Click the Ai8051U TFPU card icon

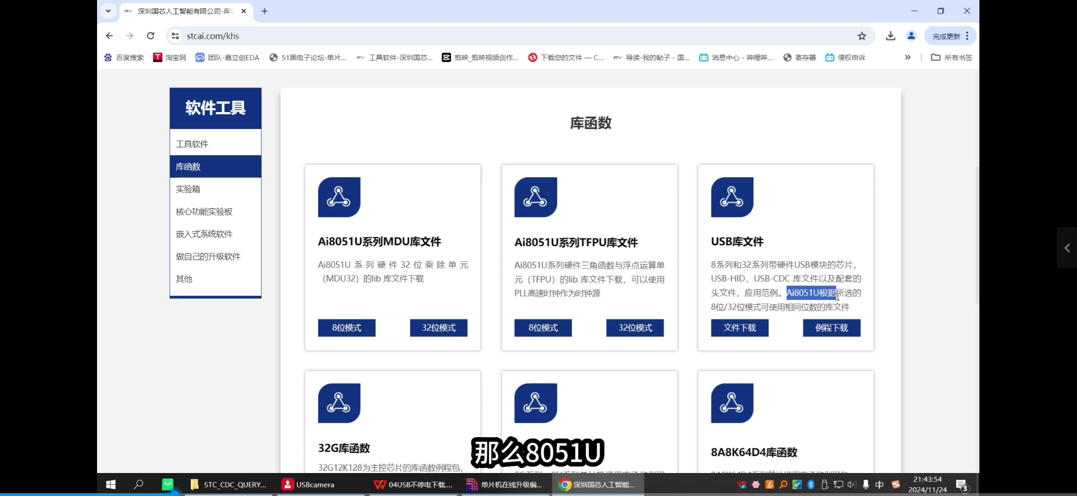coord(536,197)
